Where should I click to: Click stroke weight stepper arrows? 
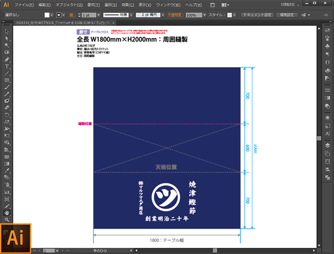click(x=79, y=15)
